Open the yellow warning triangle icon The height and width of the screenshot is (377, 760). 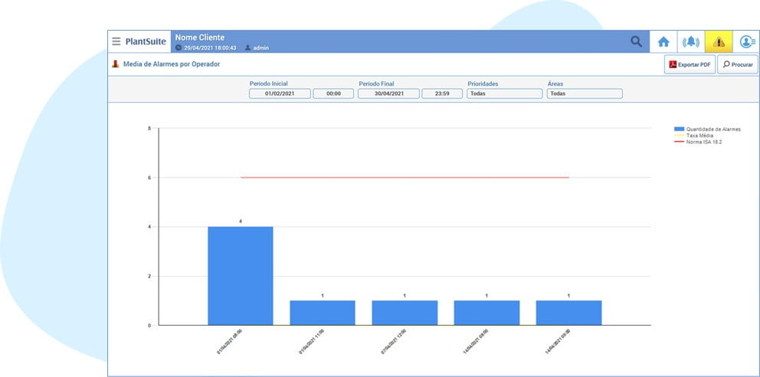(719, 42)
